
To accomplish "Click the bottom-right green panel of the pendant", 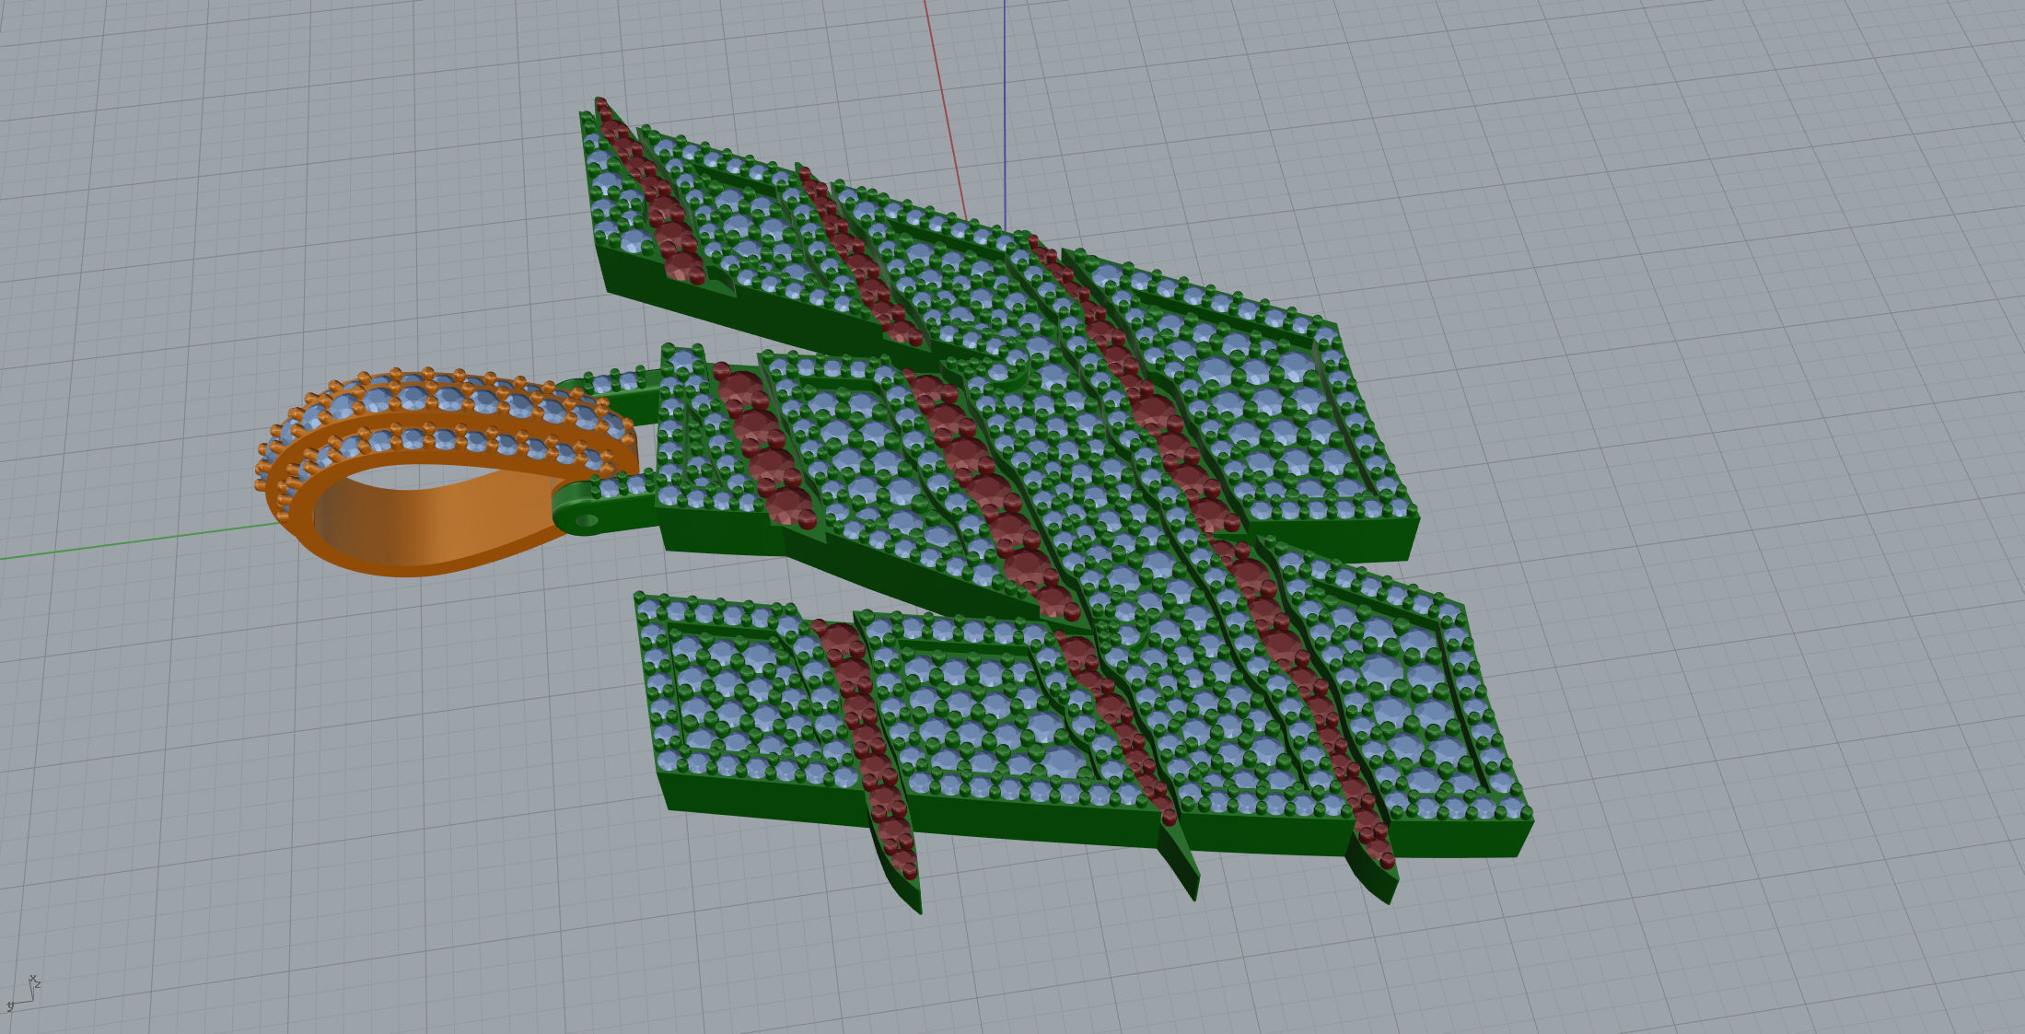I will pyautogui.click(x=1409, y=700).
